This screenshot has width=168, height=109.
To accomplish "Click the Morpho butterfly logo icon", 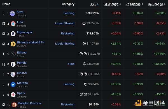I will pyautogui.click(x=13, y=84).
